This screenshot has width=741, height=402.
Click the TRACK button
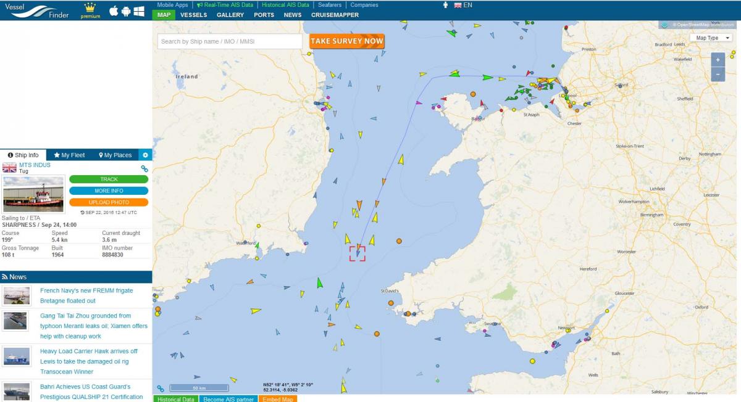pos(109,179)
